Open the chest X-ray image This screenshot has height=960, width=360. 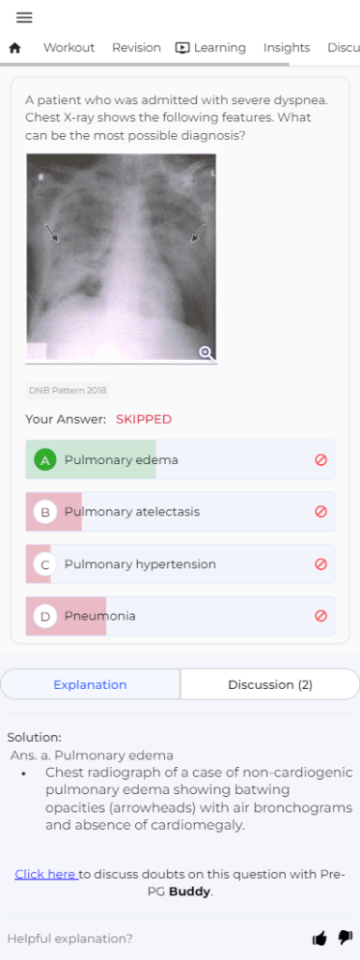click(121, 257)
